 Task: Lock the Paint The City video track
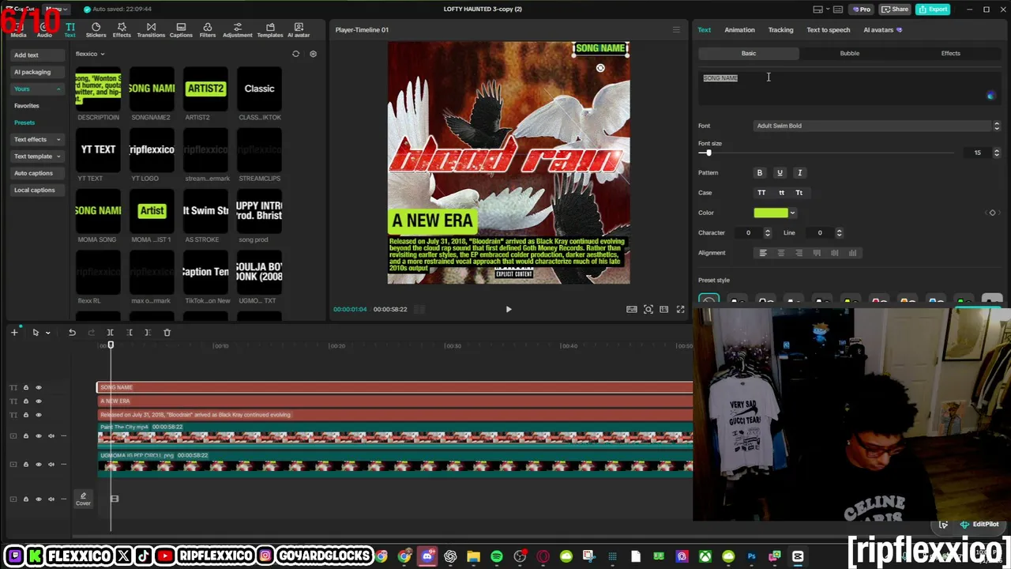pos(25,435)
